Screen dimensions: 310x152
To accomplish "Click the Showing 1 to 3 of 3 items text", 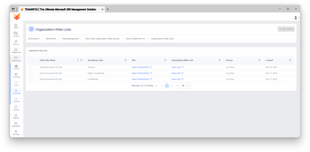I will 142,86.
